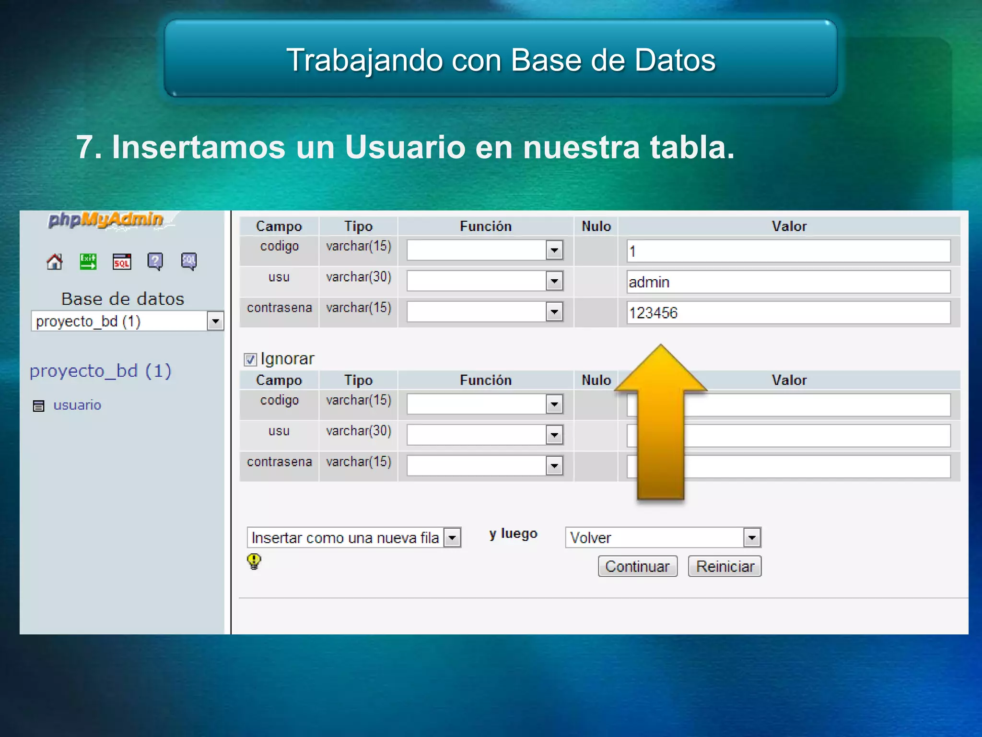The width and height of the screenshot is (982, 737).
Task: Click 'varchar(30)' type in first usu row
Action: click(359, 277)
